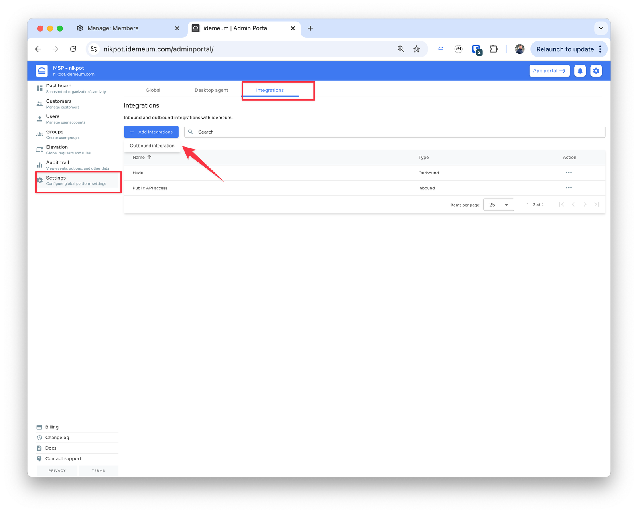This screenshot has height=513, width=638.
Task: Close the idemeum Admin Portal tab
Action: [293, 28]
